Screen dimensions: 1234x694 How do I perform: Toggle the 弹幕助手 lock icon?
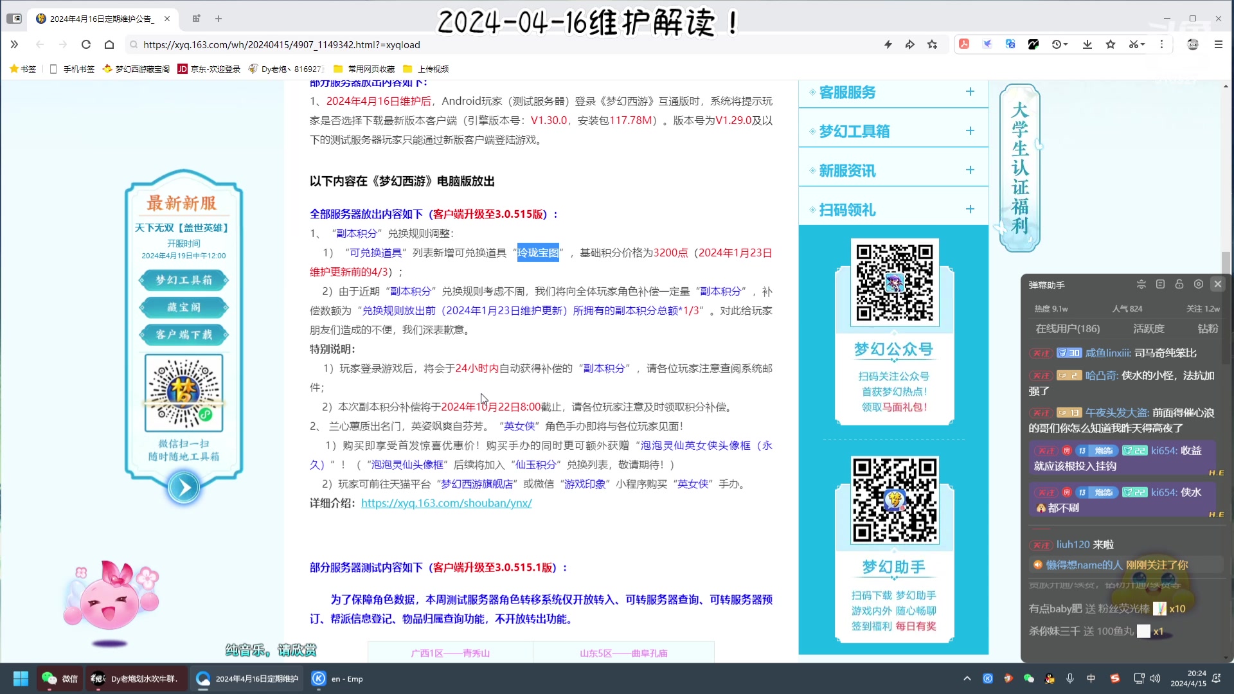coord(1179,284)
